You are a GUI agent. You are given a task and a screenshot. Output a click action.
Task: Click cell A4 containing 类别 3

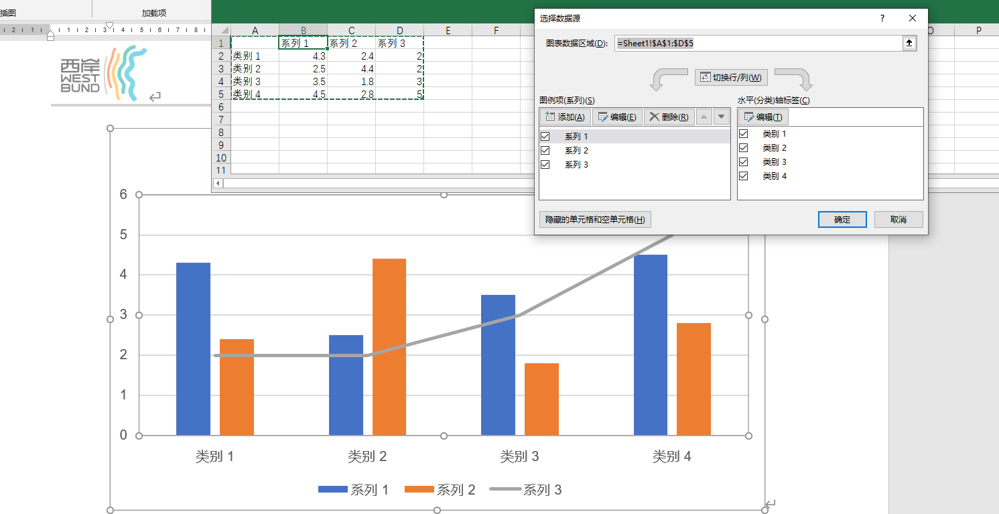point(255,82)
